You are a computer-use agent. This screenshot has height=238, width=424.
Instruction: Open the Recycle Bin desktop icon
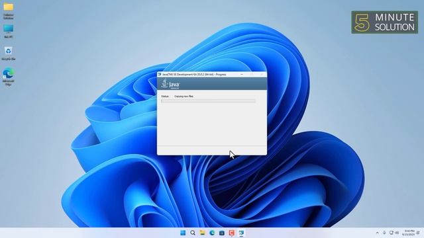point(9,51)
